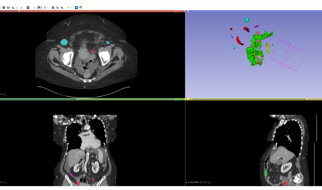Click the yellow sagittal slice offset slider handle
Screen dimensions: 322x190
coord(306,99)
